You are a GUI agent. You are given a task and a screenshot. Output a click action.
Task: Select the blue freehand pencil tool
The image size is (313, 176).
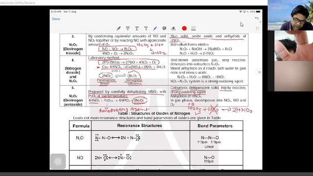point(155,28)
